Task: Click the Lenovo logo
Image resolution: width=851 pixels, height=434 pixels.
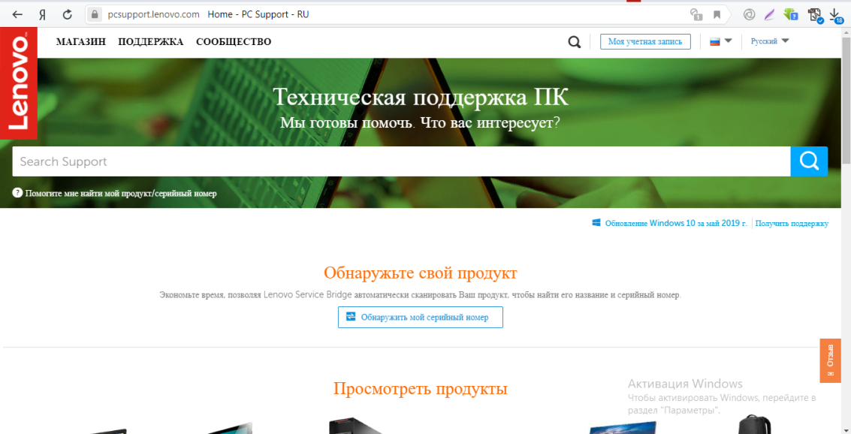Action: [x=19, y=83]
